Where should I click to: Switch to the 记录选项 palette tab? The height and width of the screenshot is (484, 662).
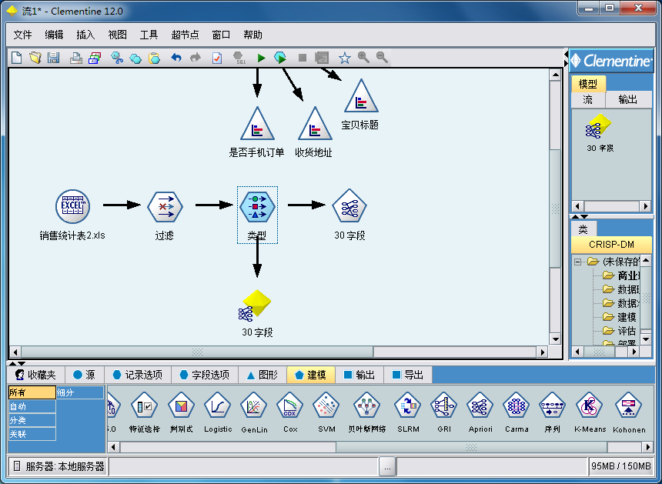pos(138,375)
